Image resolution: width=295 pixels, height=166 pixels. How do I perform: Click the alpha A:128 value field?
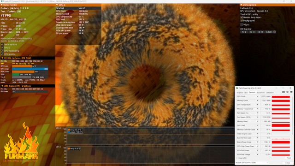click(x=269, y=32)
